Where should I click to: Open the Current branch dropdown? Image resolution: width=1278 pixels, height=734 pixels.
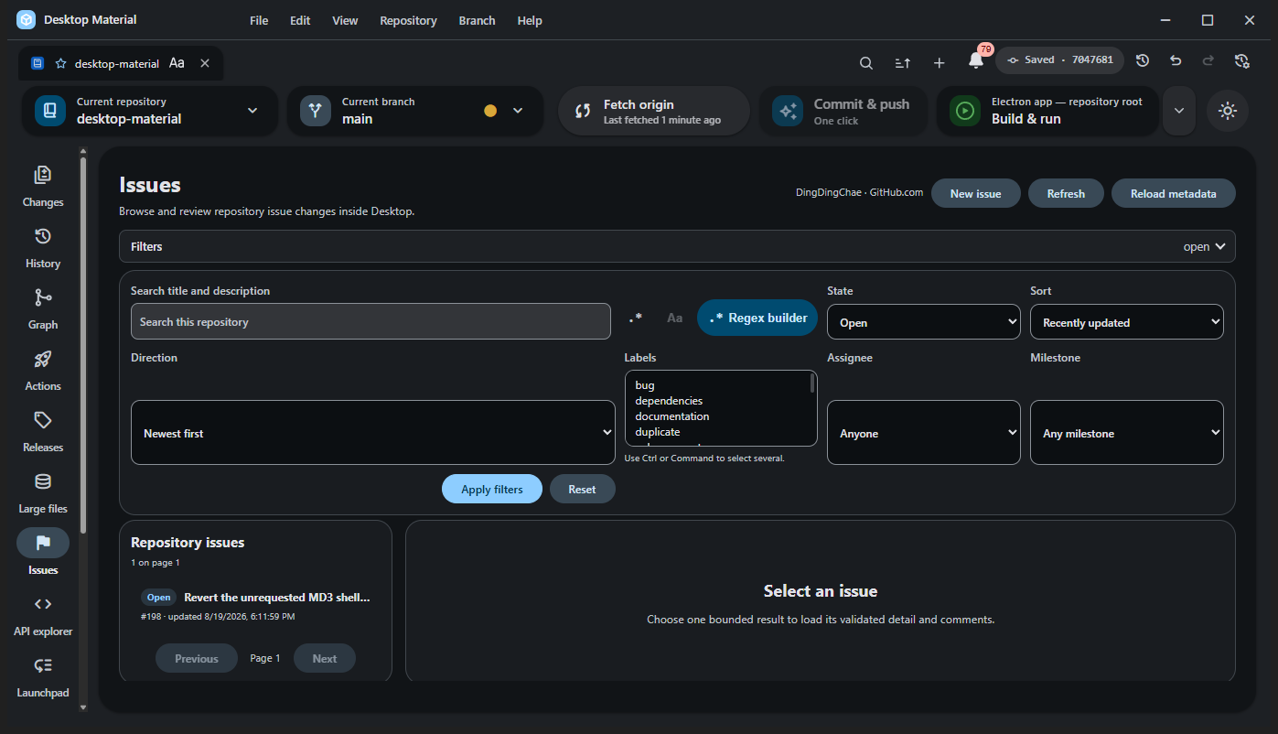click(414, 111)
